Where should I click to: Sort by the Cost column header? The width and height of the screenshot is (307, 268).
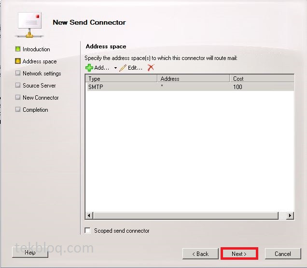[x=262, y=78]
